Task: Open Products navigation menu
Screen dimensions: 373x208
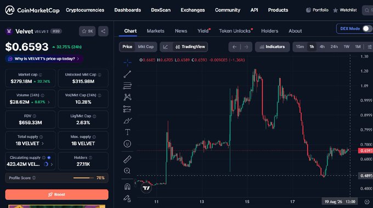Action: (x=278, y=10)
